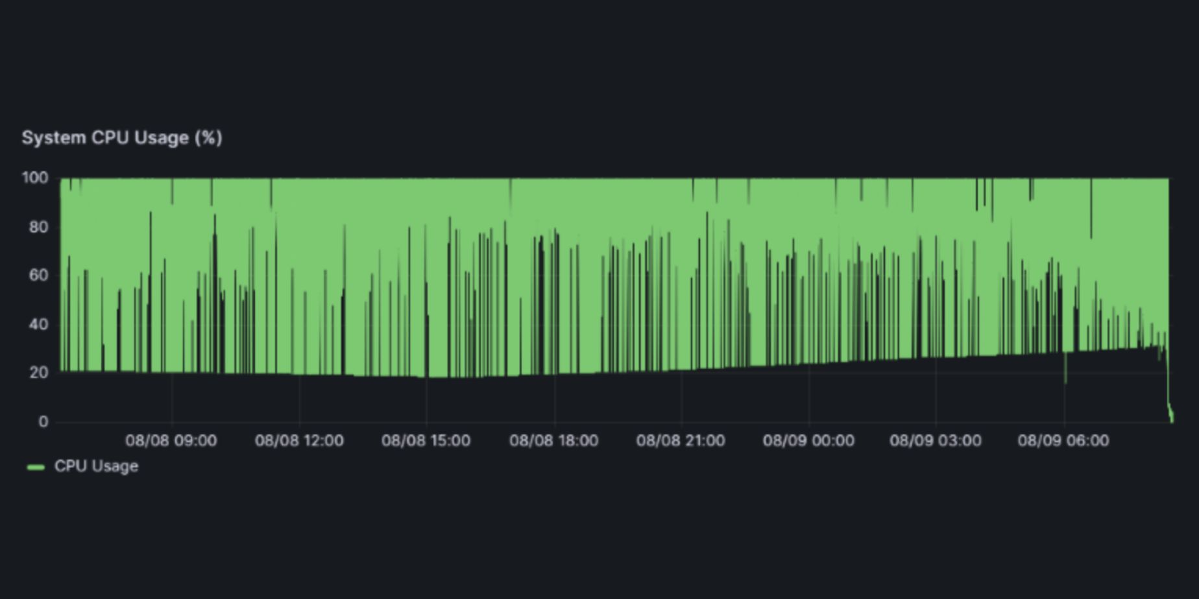Click the green CPU Usage legend color swatch
This screenshot has height=599, width=1199.
coord(36,467)
